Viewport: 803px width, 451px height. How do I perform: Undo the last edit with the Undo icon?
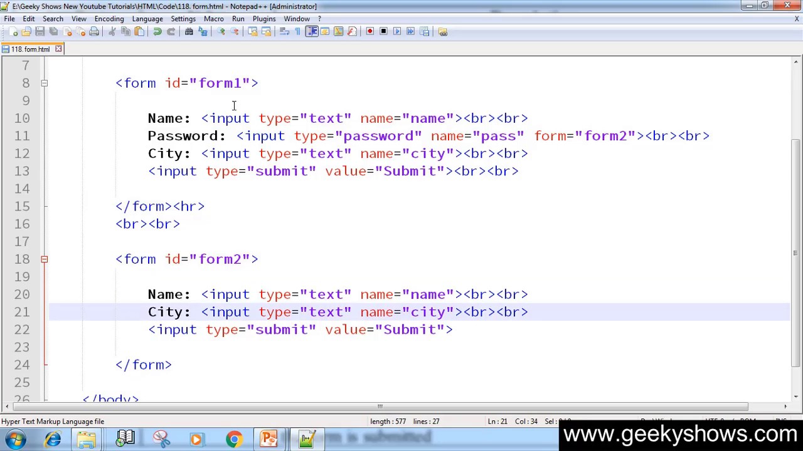pos(157,31)
